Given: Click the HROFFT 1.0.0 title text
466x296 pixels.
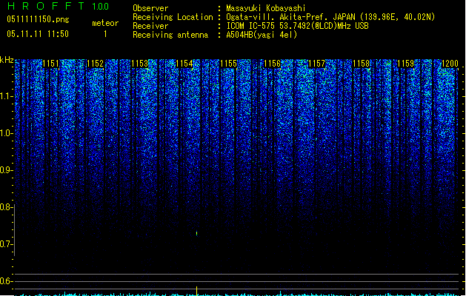Looking at the screenshot, I should [59, 6].
